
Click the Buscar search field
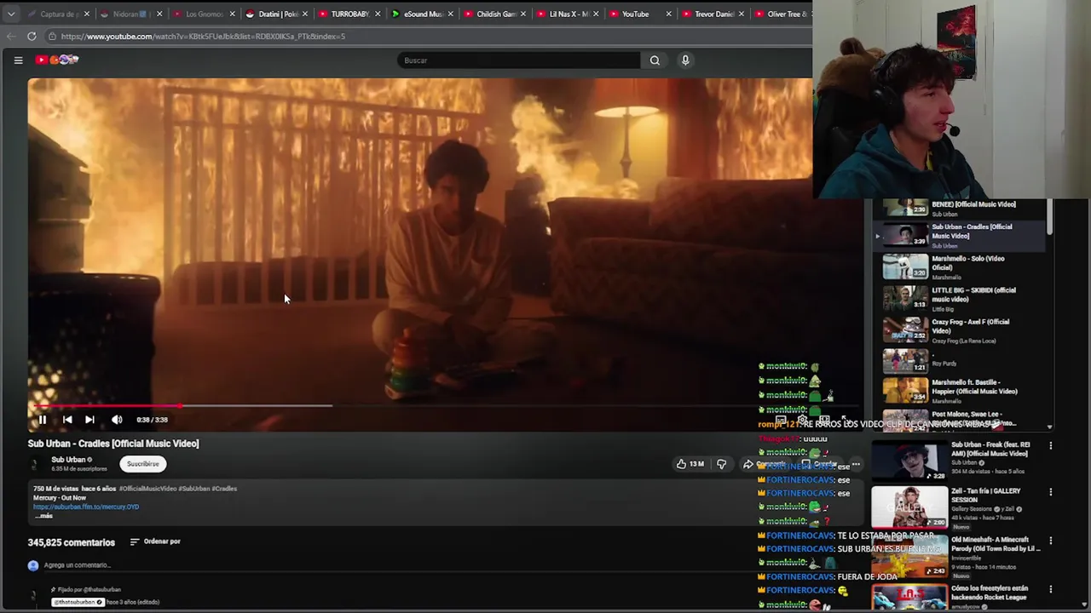[518, 60]
